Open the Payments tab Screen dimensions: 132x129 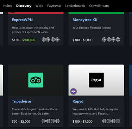(54, 6)
